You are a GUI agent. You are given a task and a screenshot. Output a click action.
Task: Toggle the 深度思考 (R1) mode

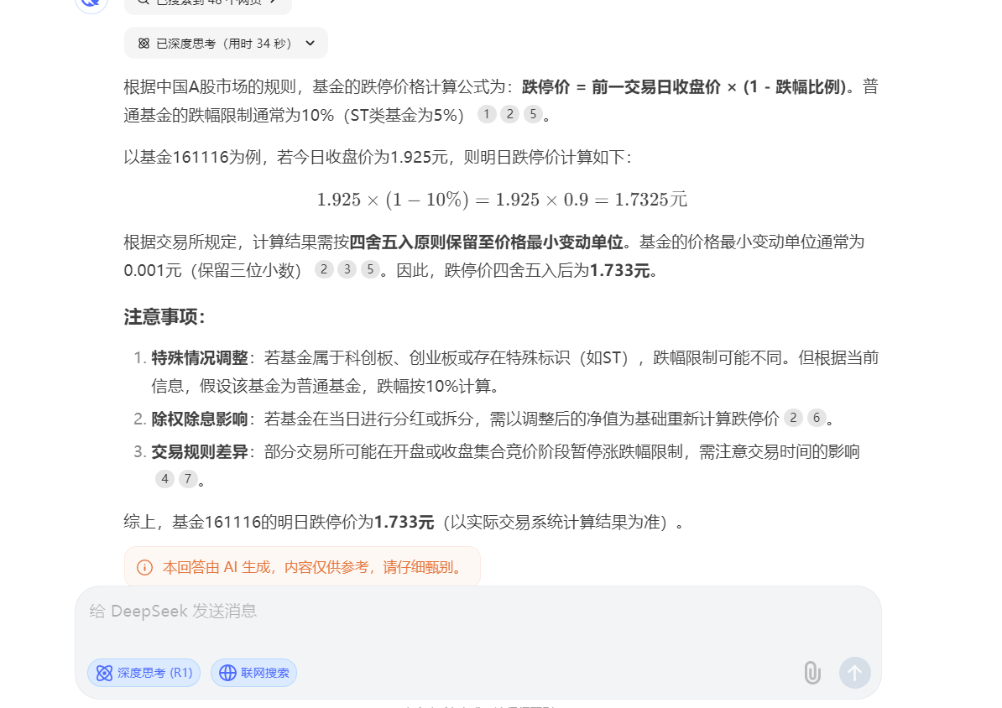pos(144,673)
